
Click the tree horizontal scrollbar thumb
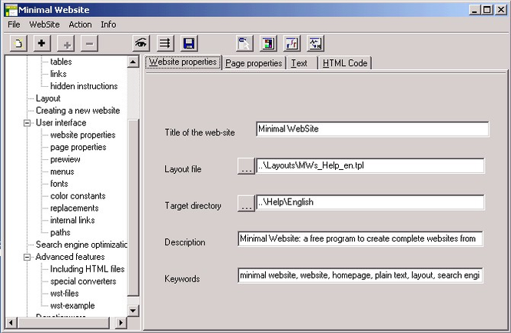tap(63, 322)
